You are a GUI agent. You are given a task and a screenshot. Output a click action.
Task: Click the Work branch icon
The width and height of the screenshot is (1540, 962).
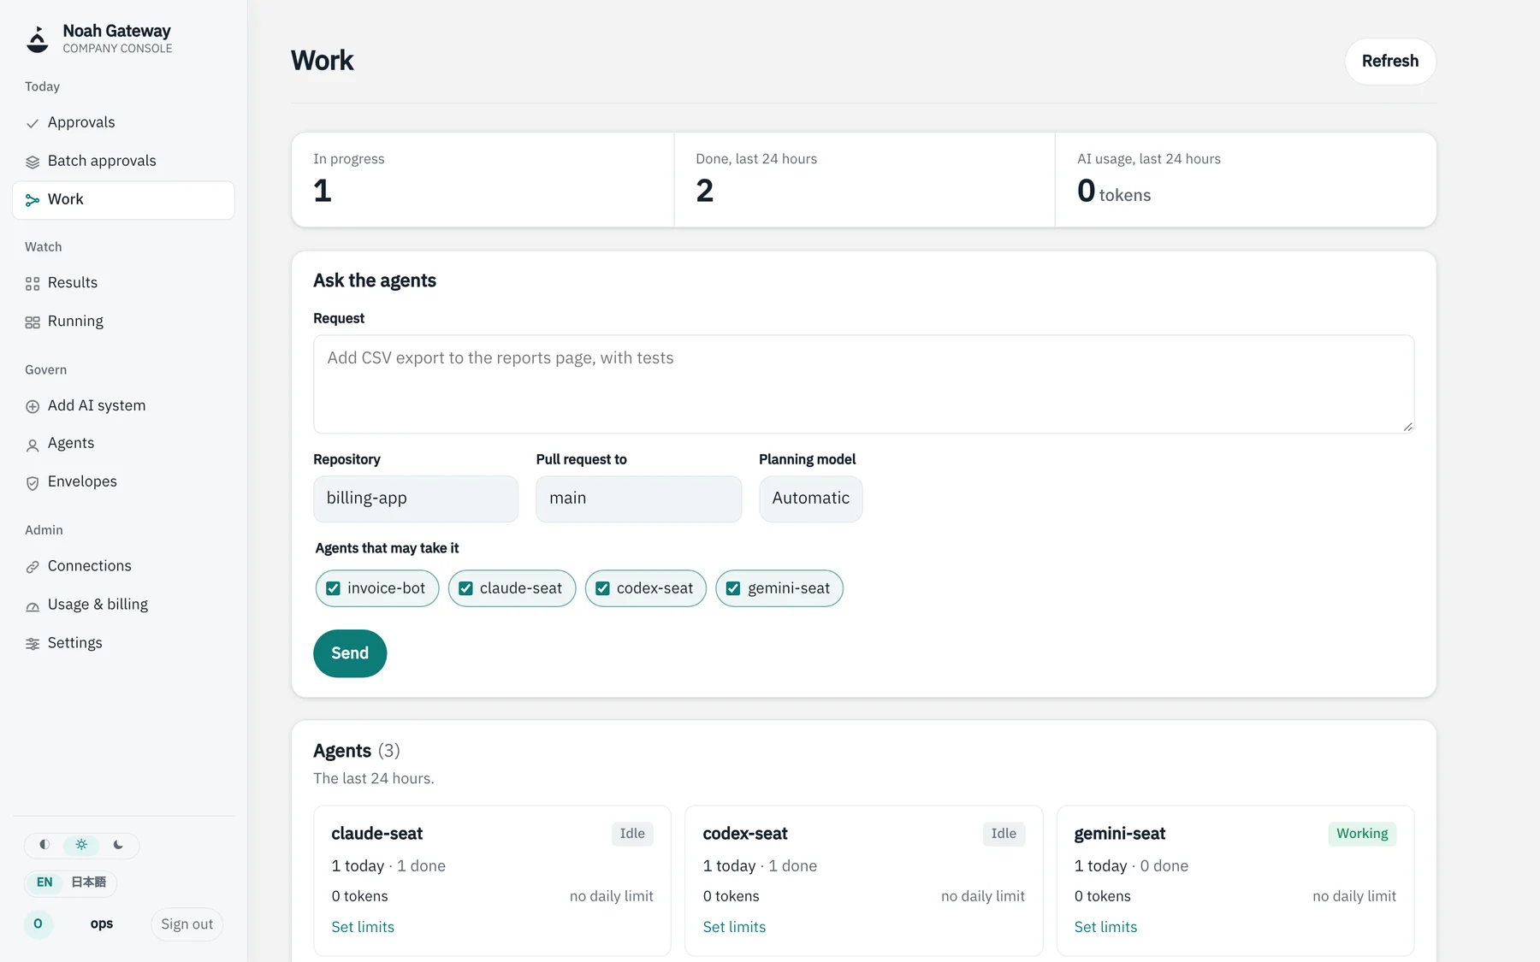[33, 200]
